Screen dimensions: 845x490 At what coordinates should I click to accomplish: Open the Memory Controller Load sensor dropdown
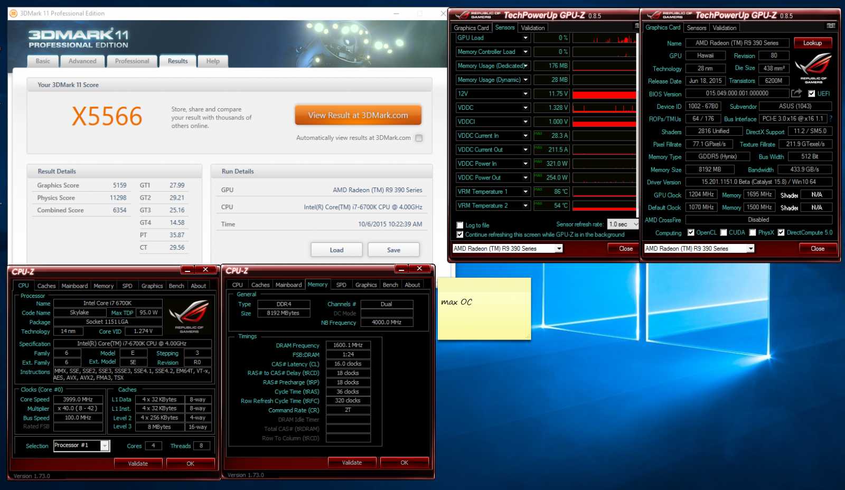[525, 52]
